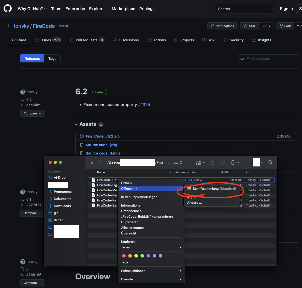
Task: Click the Finder search magnifier icon
Action: (270, 162)
